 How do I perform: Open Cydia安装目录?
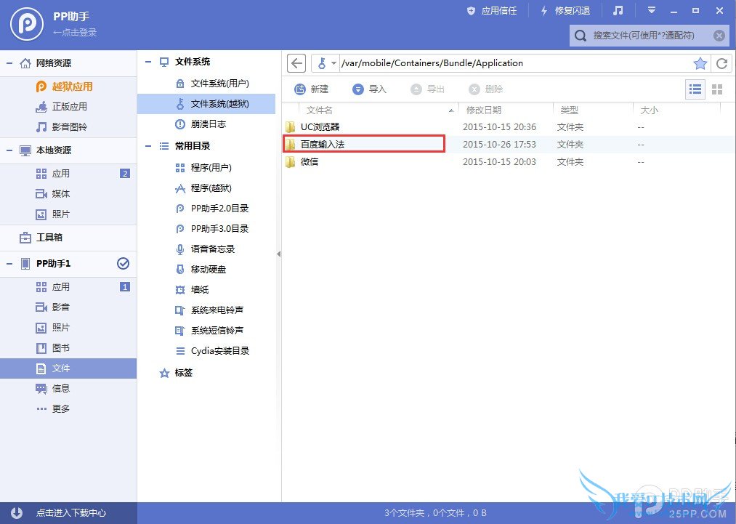point(206,351)
